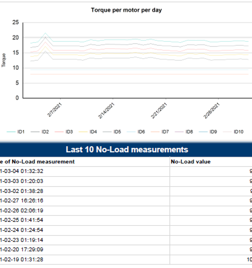Click the 02-25 01:41:54 measurement row
252x268 pixels.
[x=126, y=220]
